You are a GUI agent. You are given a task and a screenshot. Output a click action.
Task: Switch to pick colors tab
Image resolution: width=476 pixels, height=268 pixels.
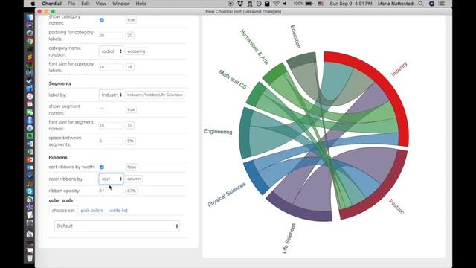coord(92,210)
